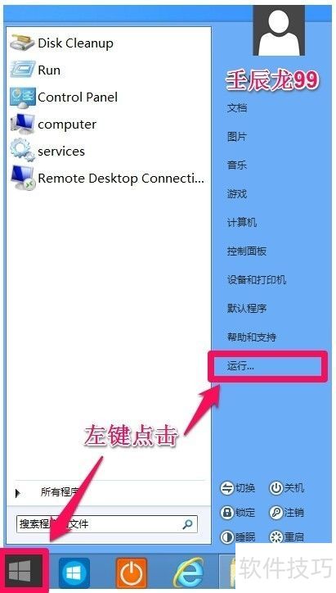Image resolution: width=336 pixels, height=593 pixels.
Task: Open 设备和打印机 menu entry
Action: click(x=257, y=280)
